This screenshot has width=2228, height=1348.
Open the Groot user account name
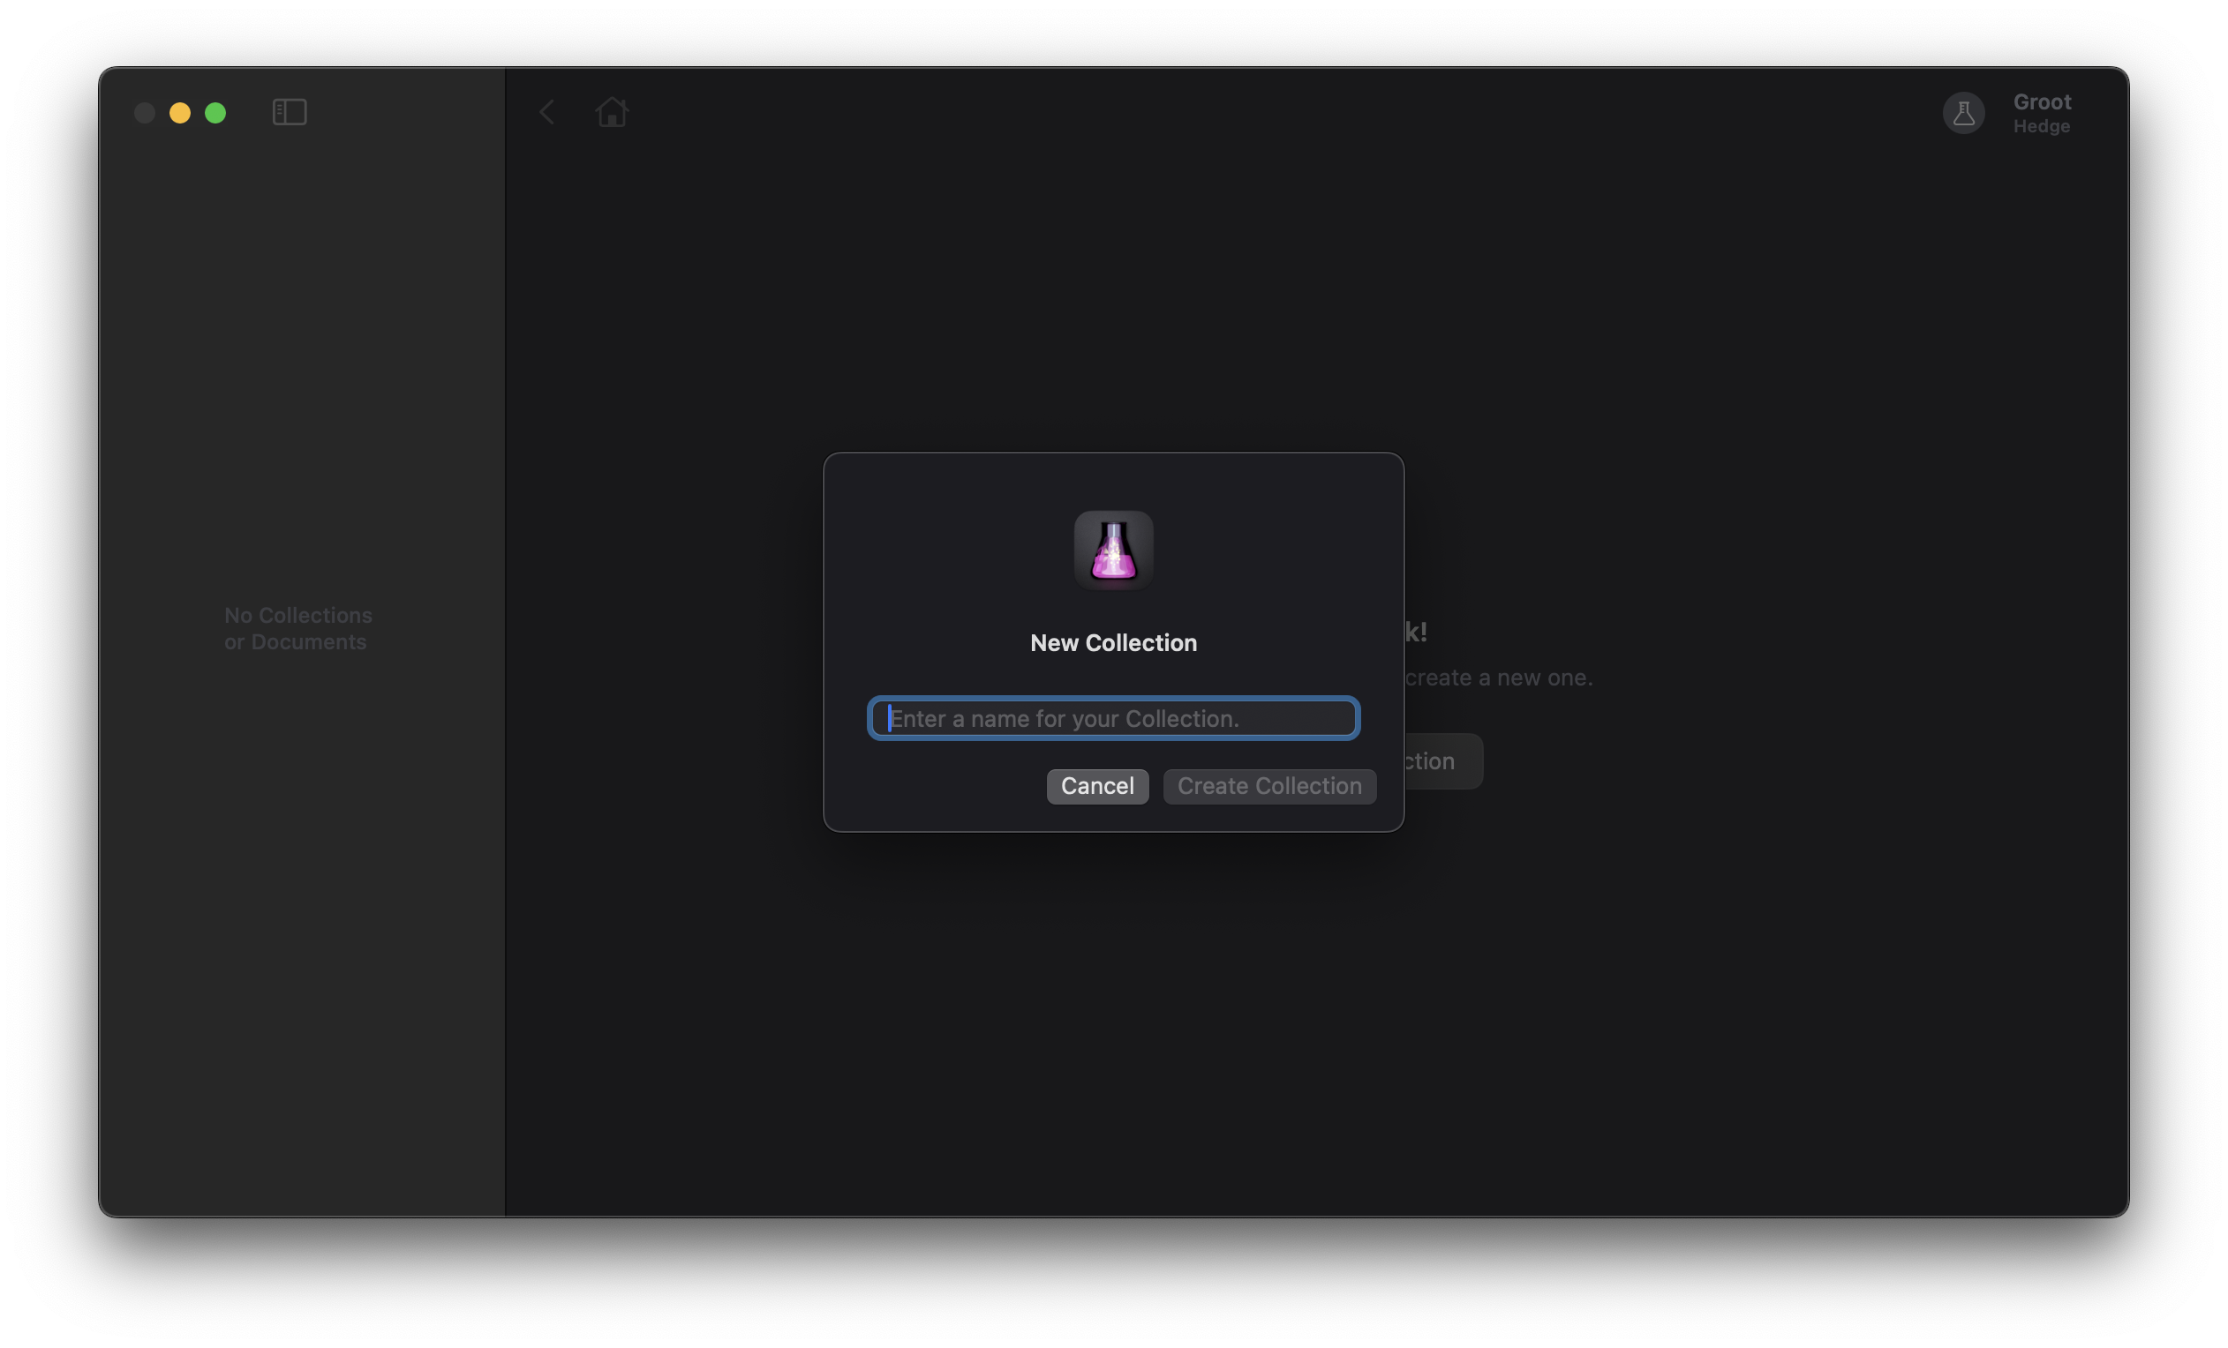2042,102
